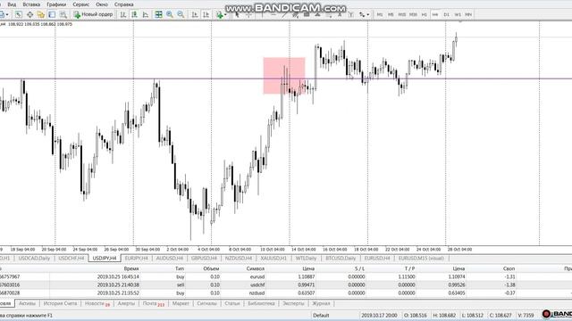Open the Активы terminal tab
572x321 pixels.
pyautogui.click(x=27, y=303)
